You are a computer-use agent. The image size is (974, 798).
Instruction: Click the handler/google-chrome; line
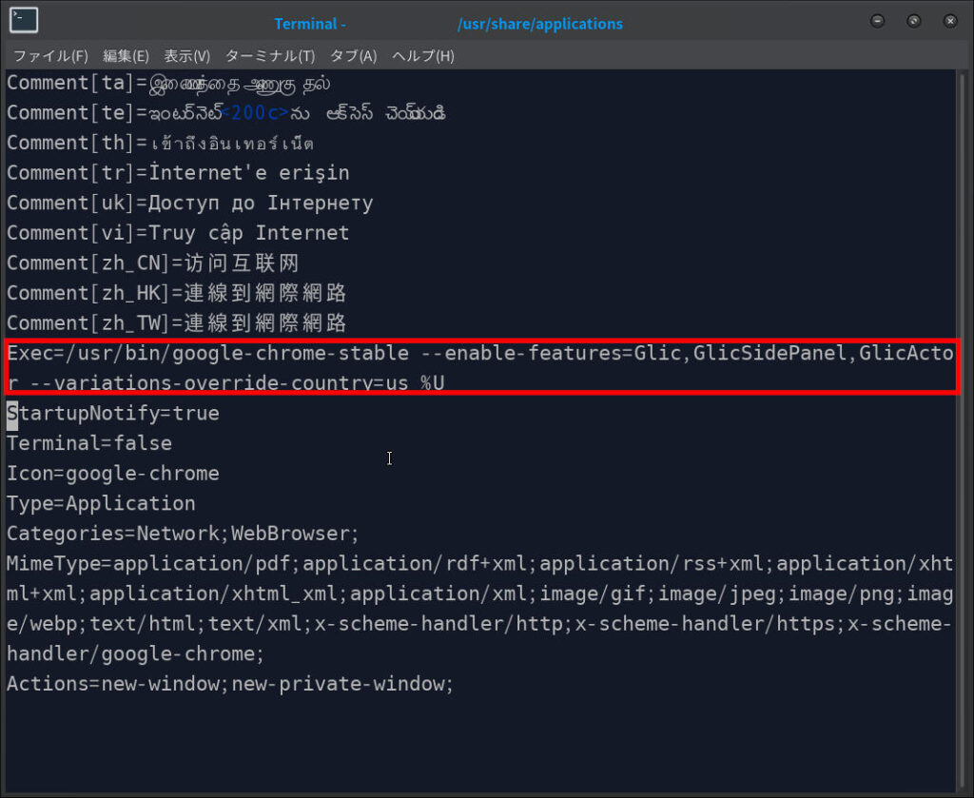(x=135, y=654)
